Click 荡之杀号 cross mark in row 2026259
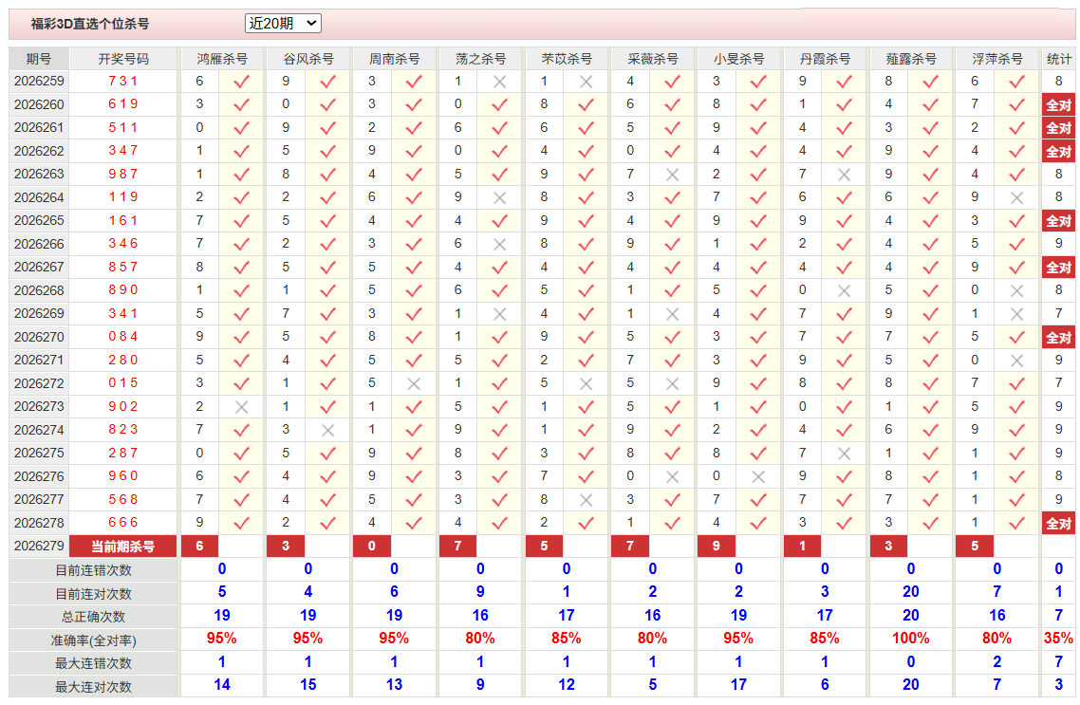This screenshot has height=705, width=1080. click(x=500, y=82)
